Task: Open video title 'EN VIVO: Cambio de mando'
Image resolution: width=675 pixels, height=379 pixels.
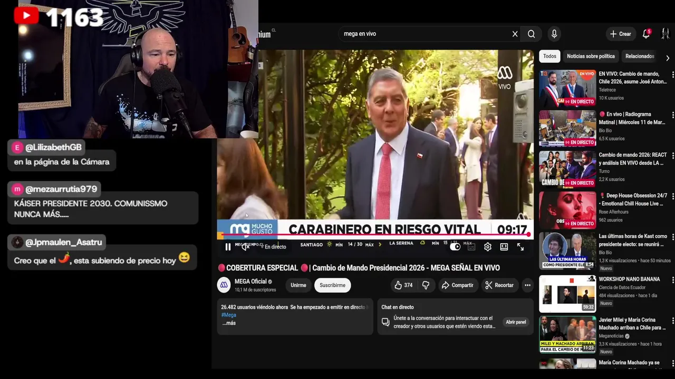Action: (633, 78)
